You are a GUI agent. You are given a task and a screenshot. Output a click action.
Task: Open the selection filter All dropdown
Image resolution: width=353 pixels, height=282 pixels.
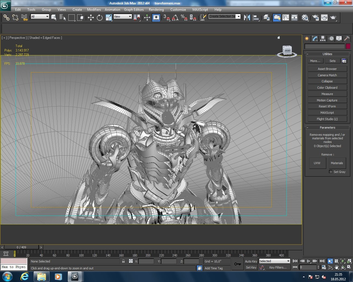click(x=40, y=17)
